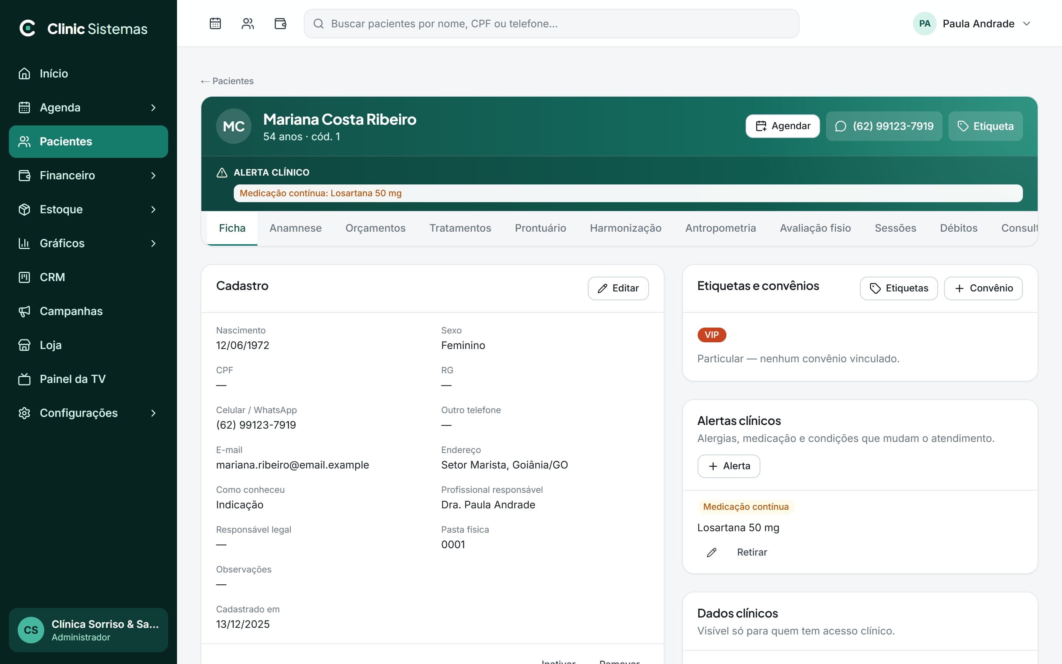Open the Avaliação fisio tab
Image resolution: width=1062 pixels, height=664 pixels.
pos(815,228)
